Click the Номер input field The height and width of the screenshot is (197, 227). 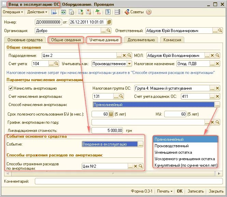(48, 22)
